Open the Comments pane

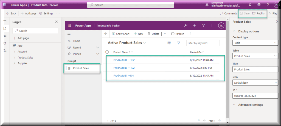(228, 13)
